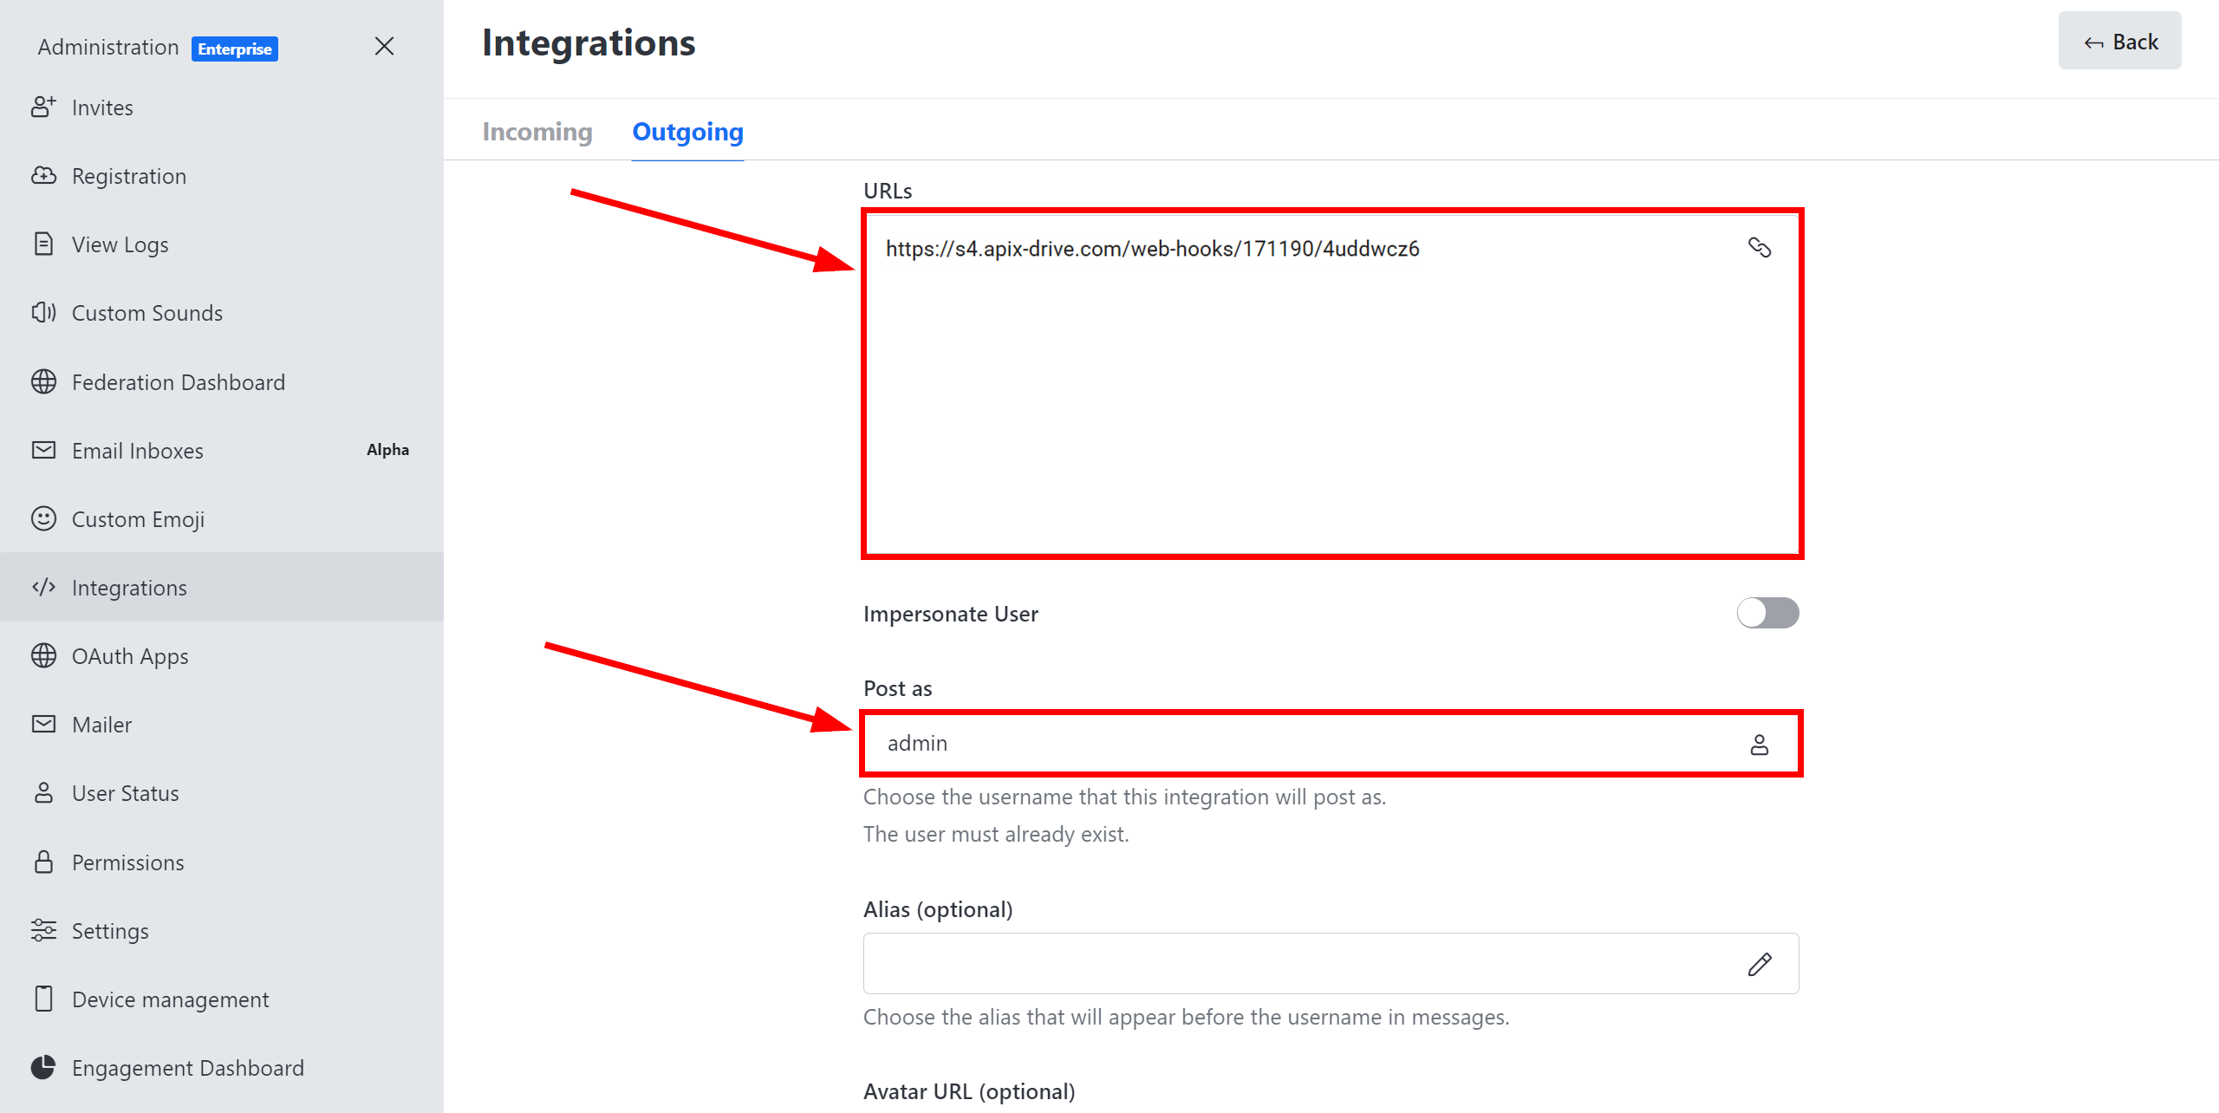Click the Mailer envelope icon
This screenshot has width=2219, height=1113.
click(43, 724)
